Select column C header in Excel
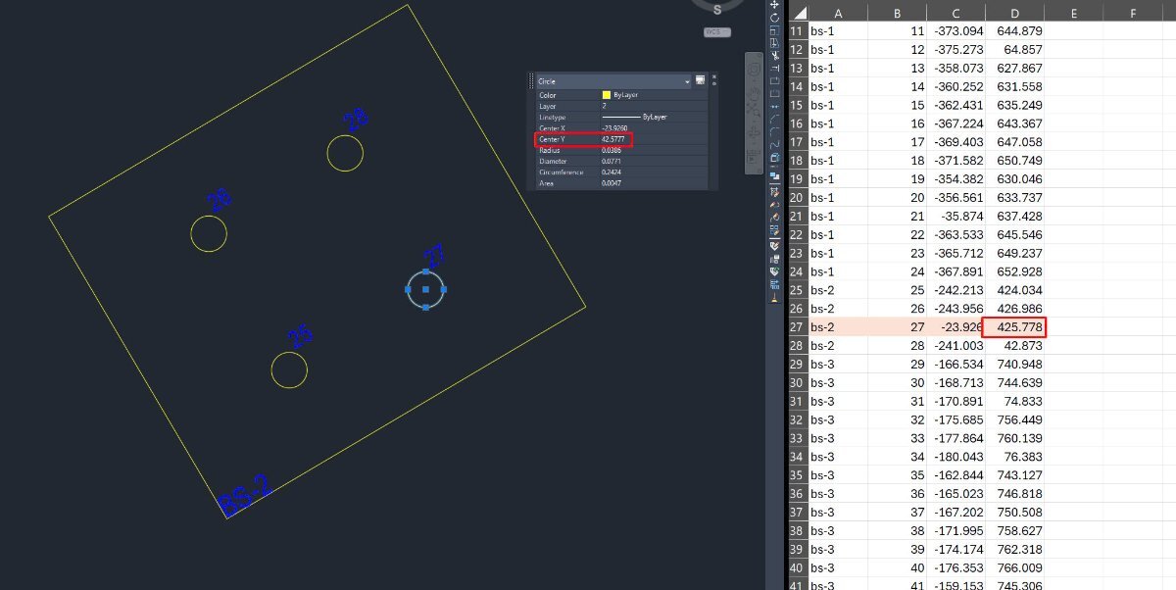This screenshot has width=1176, height=590. (x=956, y=13)
